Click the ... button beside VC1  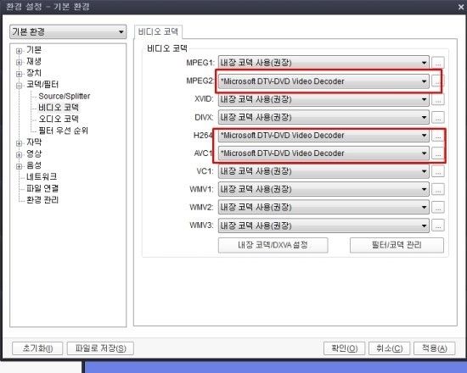pos(438,171)
